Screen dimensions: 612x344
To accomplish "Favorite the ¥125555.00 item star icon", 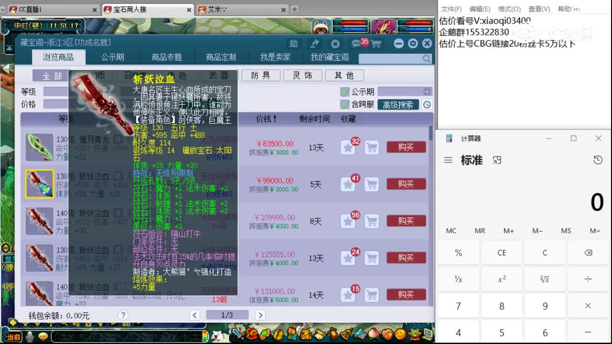I will 348,258.
